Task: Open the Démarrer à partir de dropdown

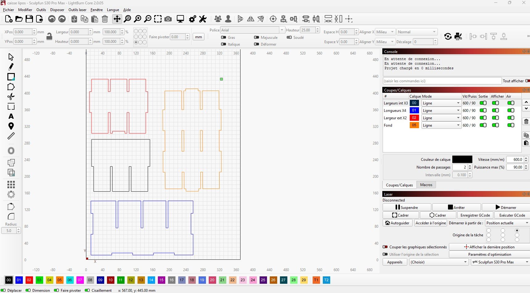Action: point(507,223)
